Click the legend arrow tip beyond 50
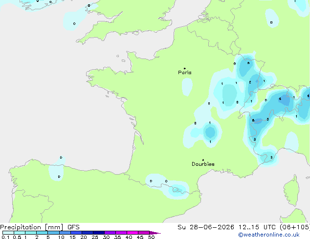 tap(155, 233)
